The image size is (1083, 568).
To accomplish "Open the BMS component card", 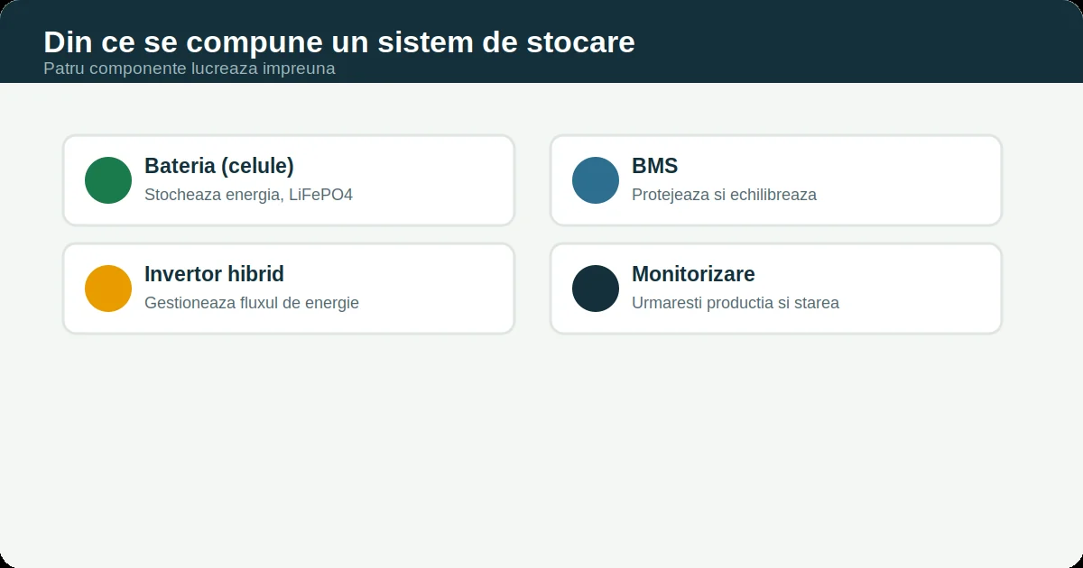I will click(x=776, y=180).
